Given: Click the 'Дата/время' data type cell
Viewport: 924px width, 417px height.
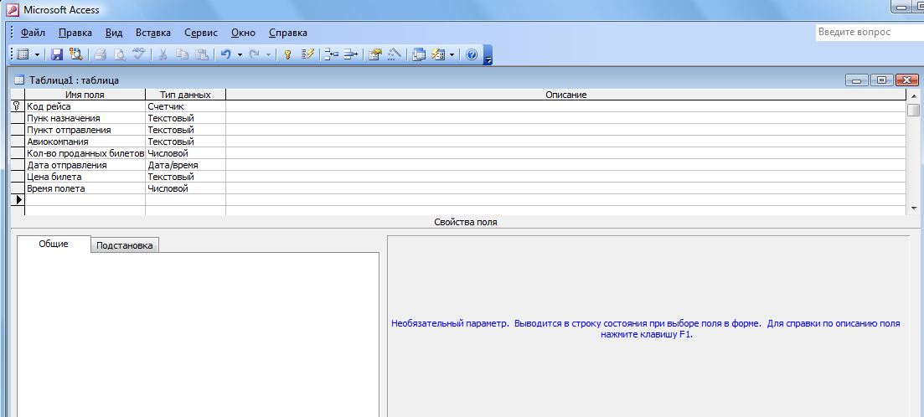Looking at the screenshot, I should tap(186, 165).
